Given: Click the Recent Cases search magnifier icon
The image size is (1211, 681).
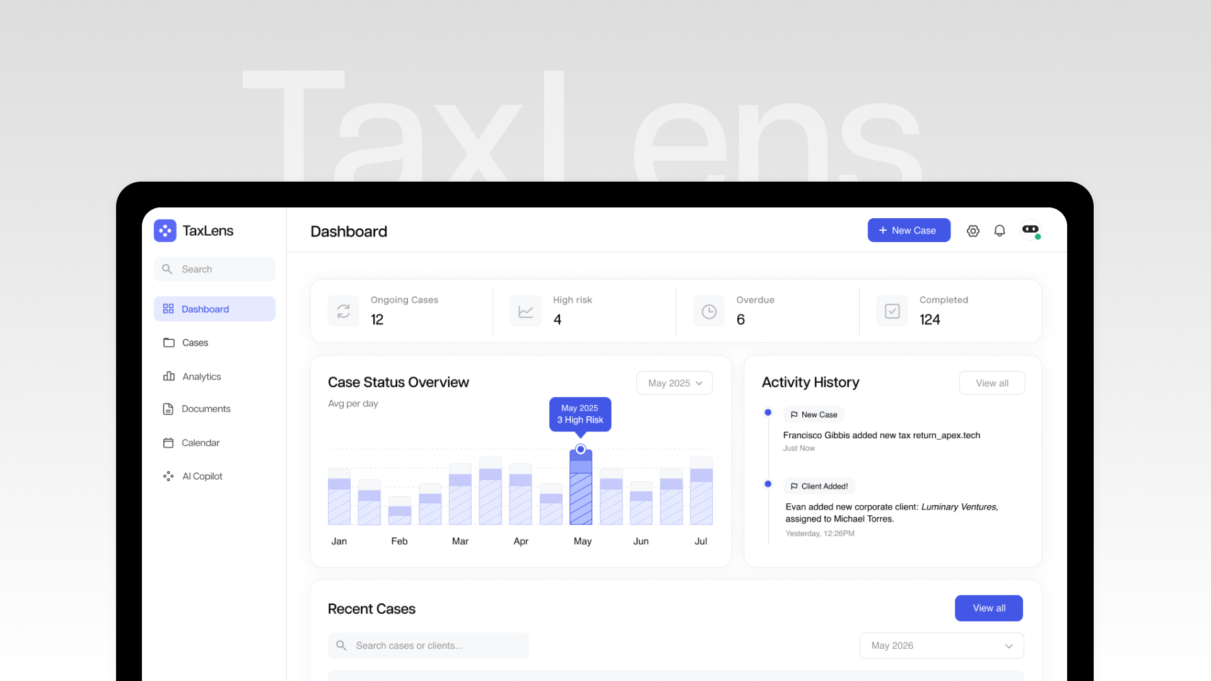Looking at the screenshot, I should [x=341, y=645].
